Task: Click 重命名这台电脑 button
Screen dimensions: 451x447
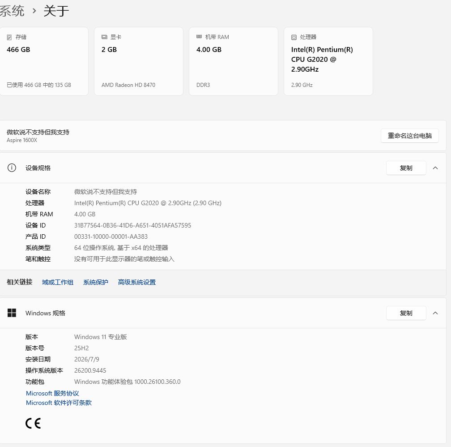Action: (409, 136)
